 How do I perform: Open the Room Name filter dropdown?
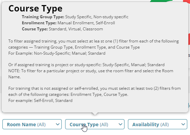32,124
